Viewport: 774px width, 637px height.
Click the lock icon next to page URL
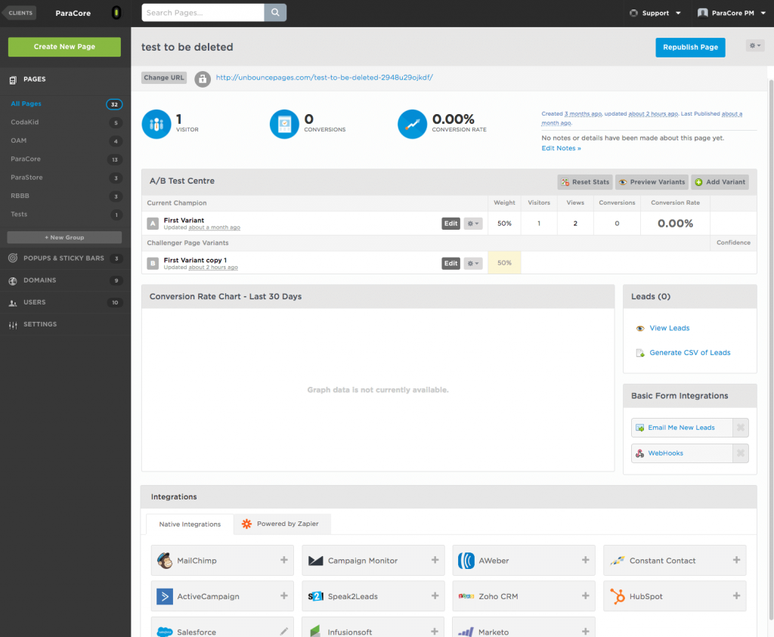203,79
